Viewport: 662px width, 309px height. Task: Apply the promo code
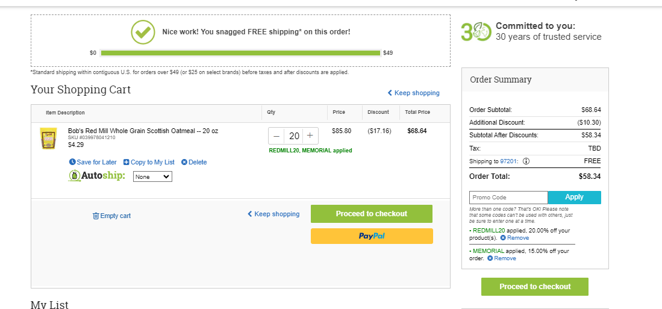coord(574,197)
